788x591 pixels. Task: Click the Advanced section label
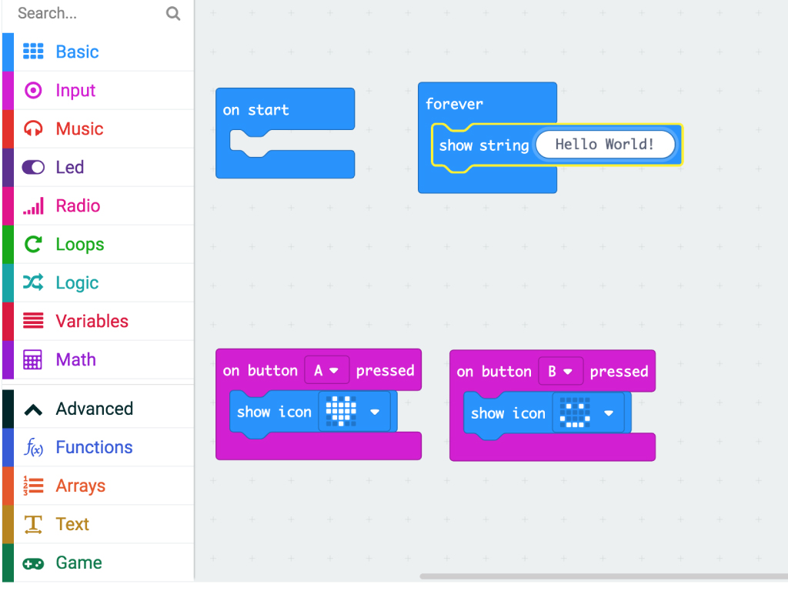pyautogui.click(x=95, y=409)
